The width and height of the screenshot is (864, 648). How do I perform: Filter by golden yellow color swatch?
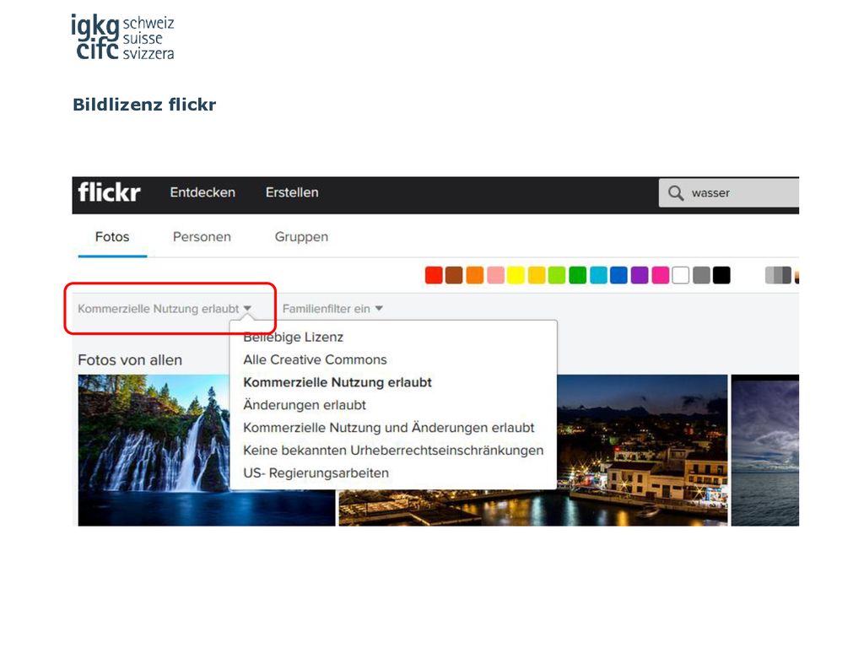coord(537,275)
